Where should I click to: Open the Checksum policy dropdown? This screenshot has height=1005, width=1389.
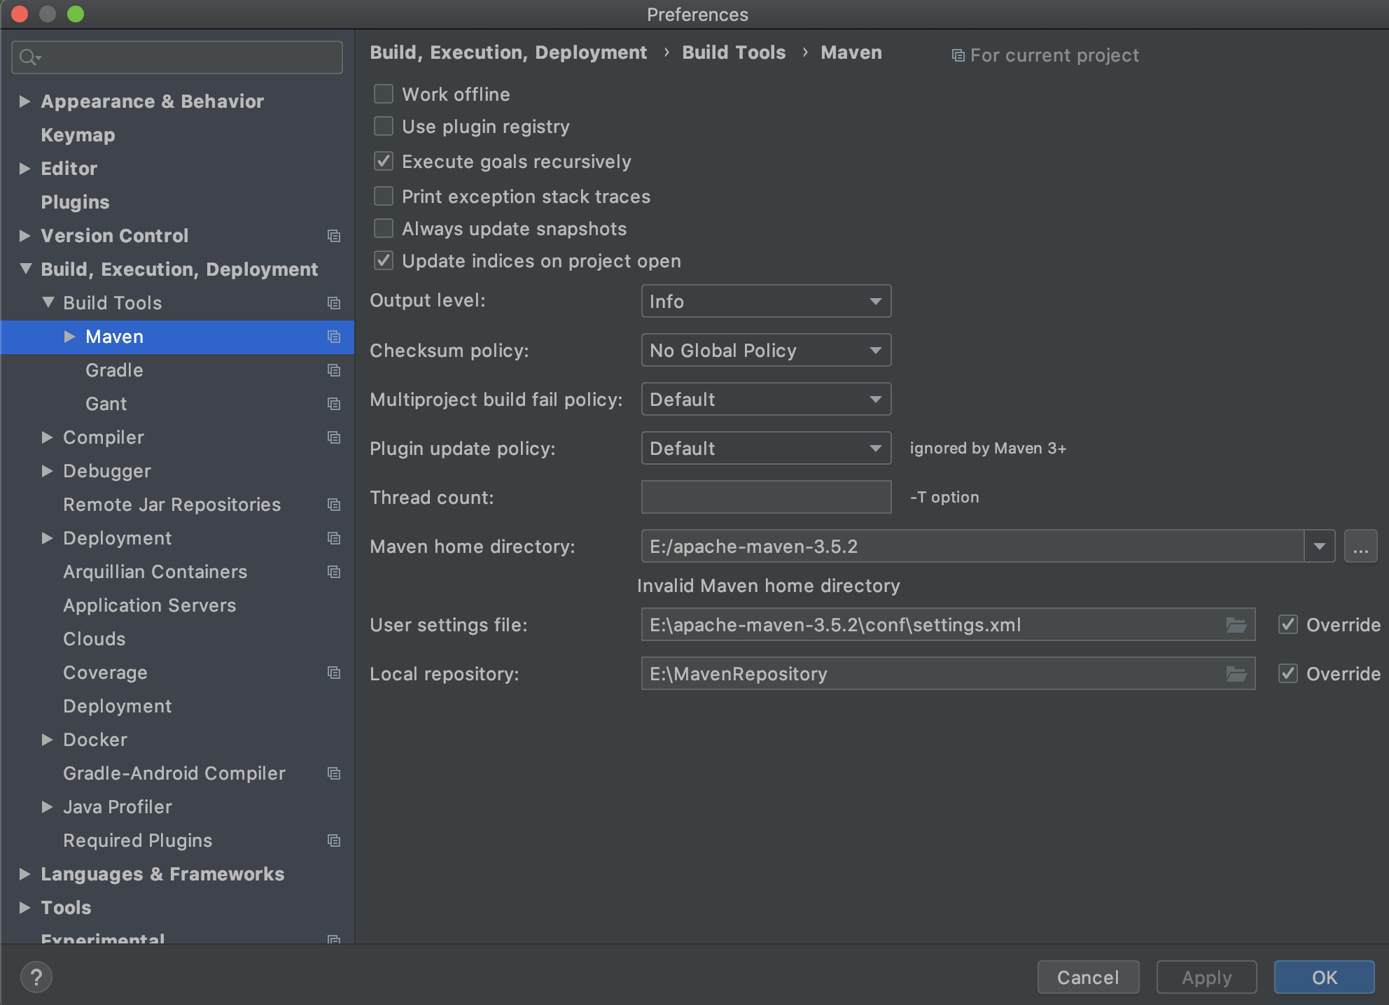pyautogui.click(x=766, y=351)
